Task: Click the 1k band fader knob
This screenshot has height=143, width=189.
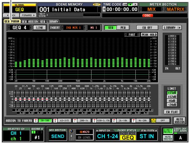Action: [x=91, y=99]
